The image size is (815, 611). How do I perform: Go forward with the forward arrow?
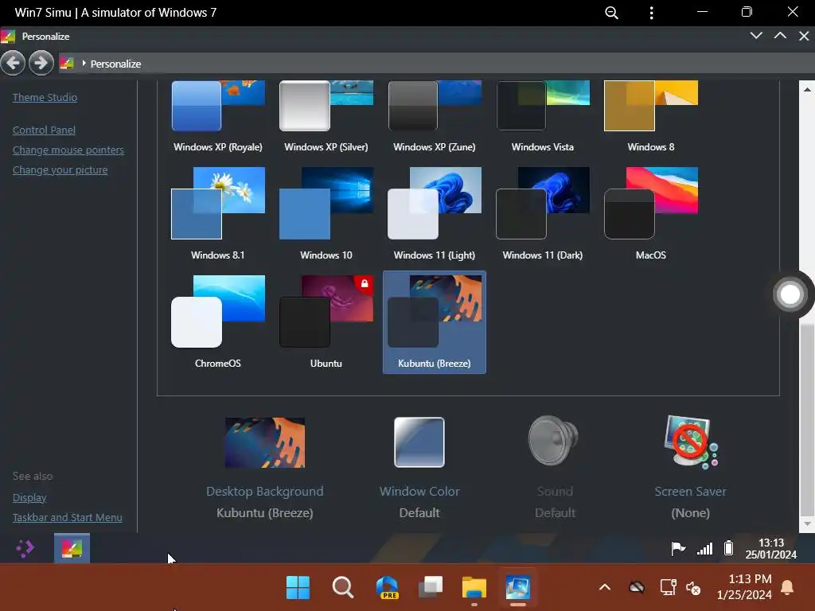pos(41,64)
